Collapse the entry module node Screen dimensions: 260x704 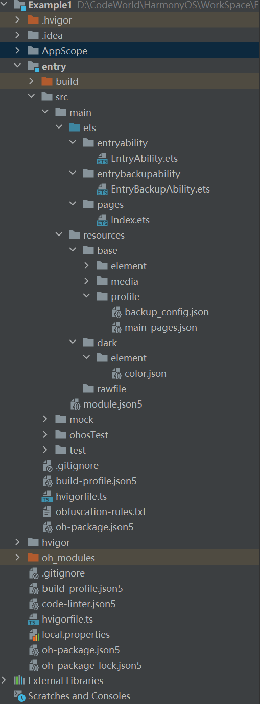click(18, 66)
